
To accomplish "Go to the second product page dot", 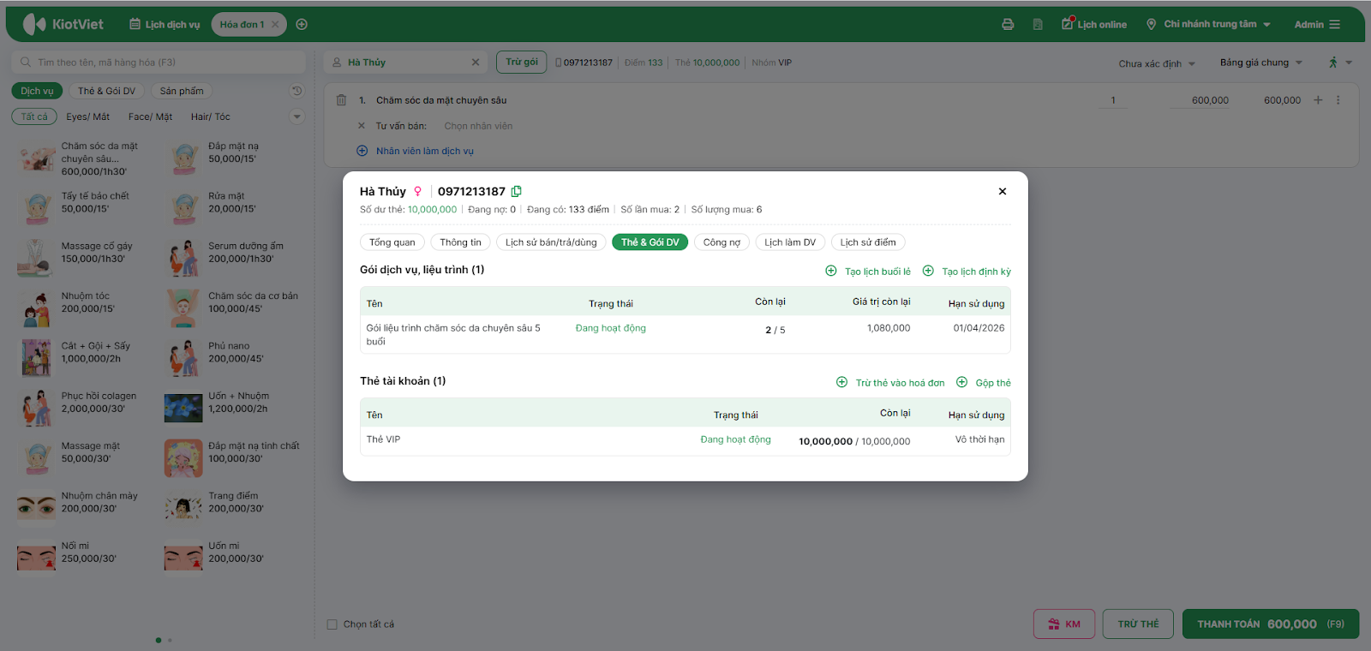I will coord(170,640).
